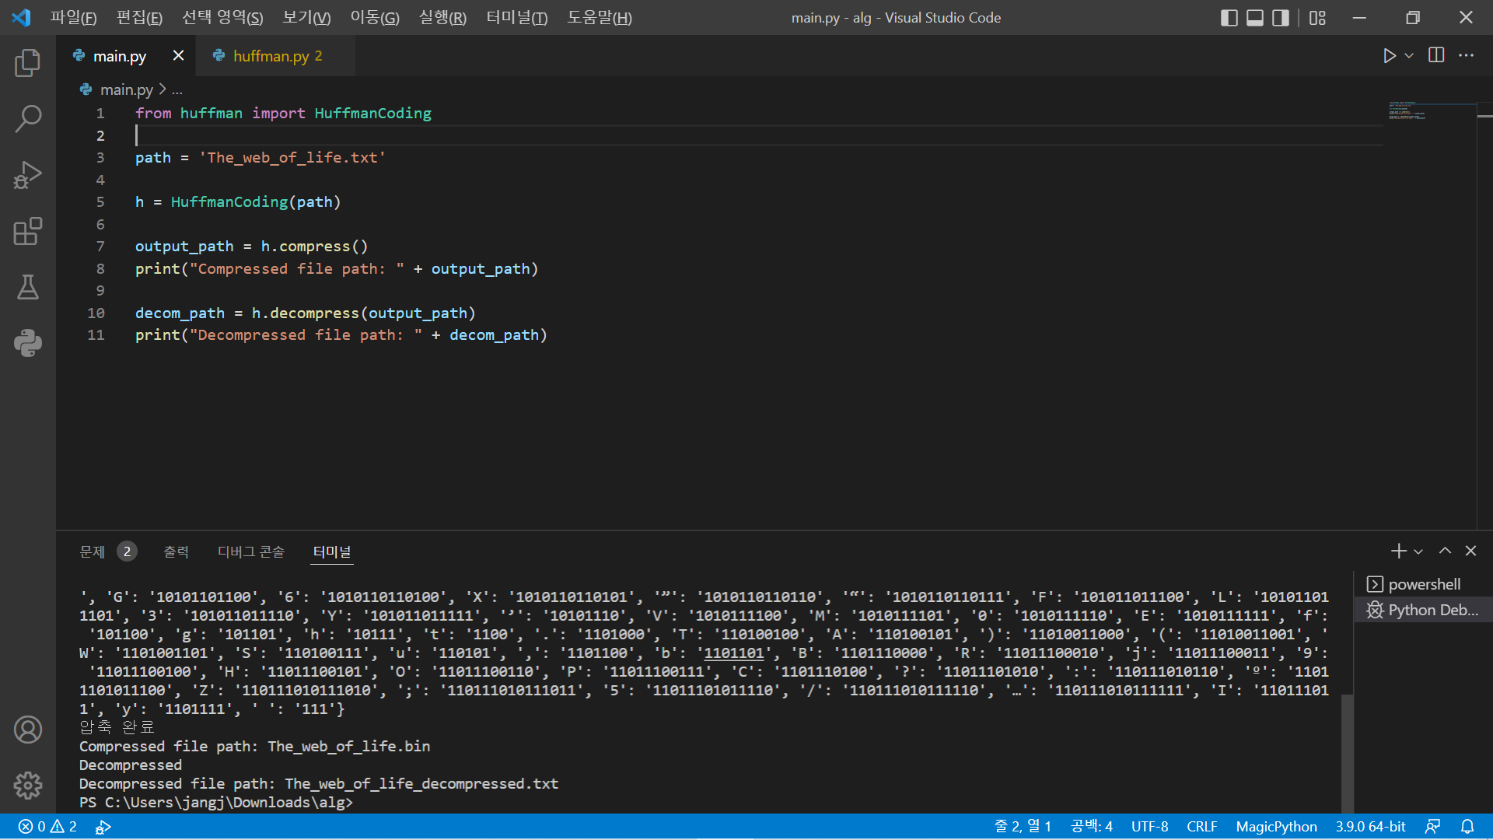Open the Search view

click(x=28, y=118)
